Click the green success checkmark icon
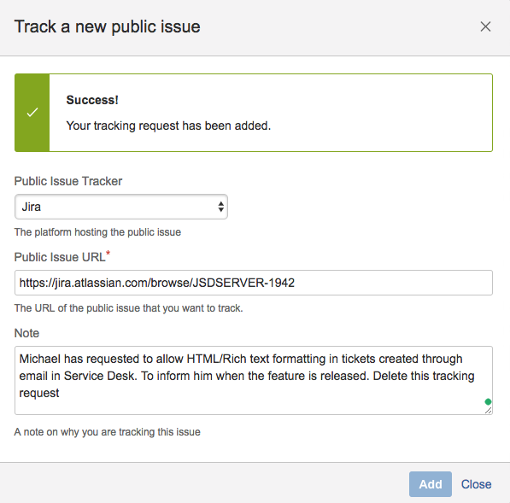 [x=32, y=113]
